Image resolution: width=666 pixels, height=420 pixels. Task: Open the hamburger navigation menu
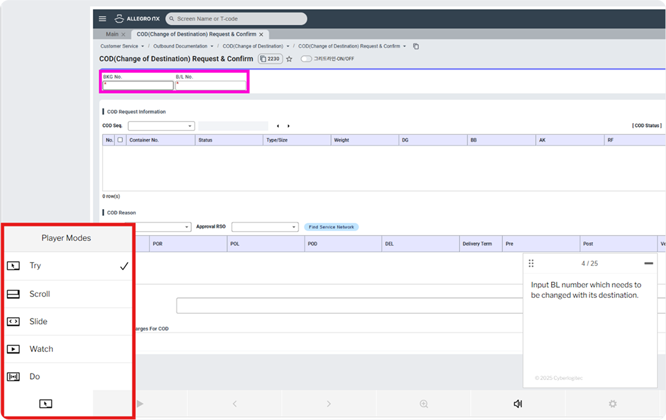[x=103, y=19]
